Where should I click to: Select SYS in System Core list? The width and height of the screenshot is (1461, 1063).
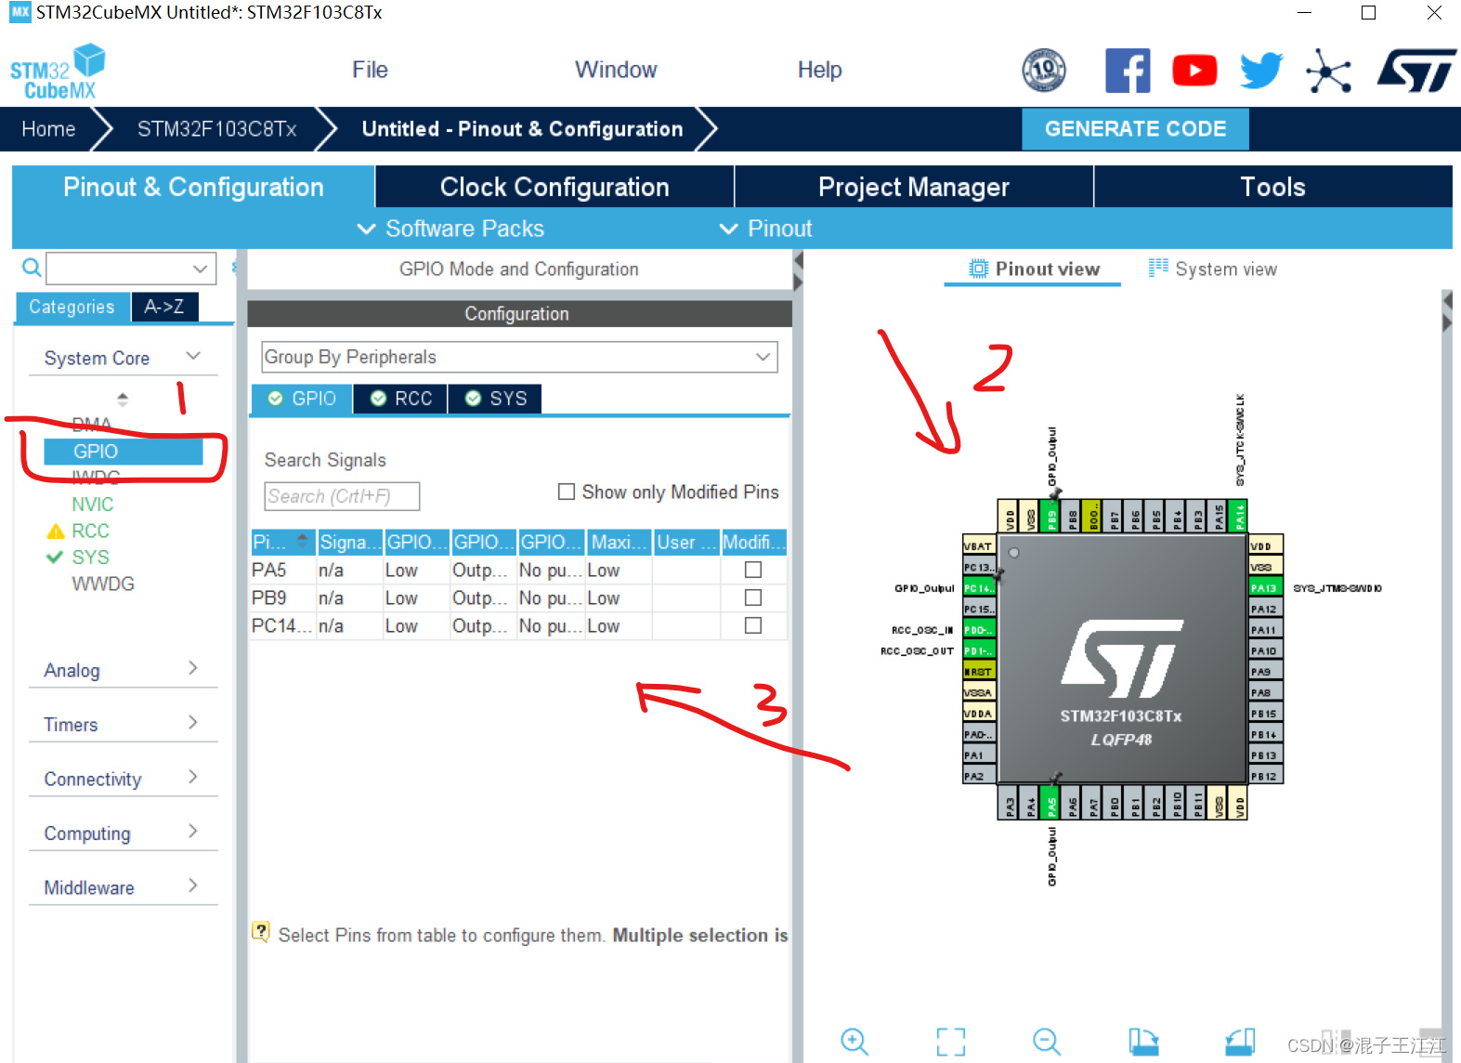pyautogui.click(x=91, y=558)
